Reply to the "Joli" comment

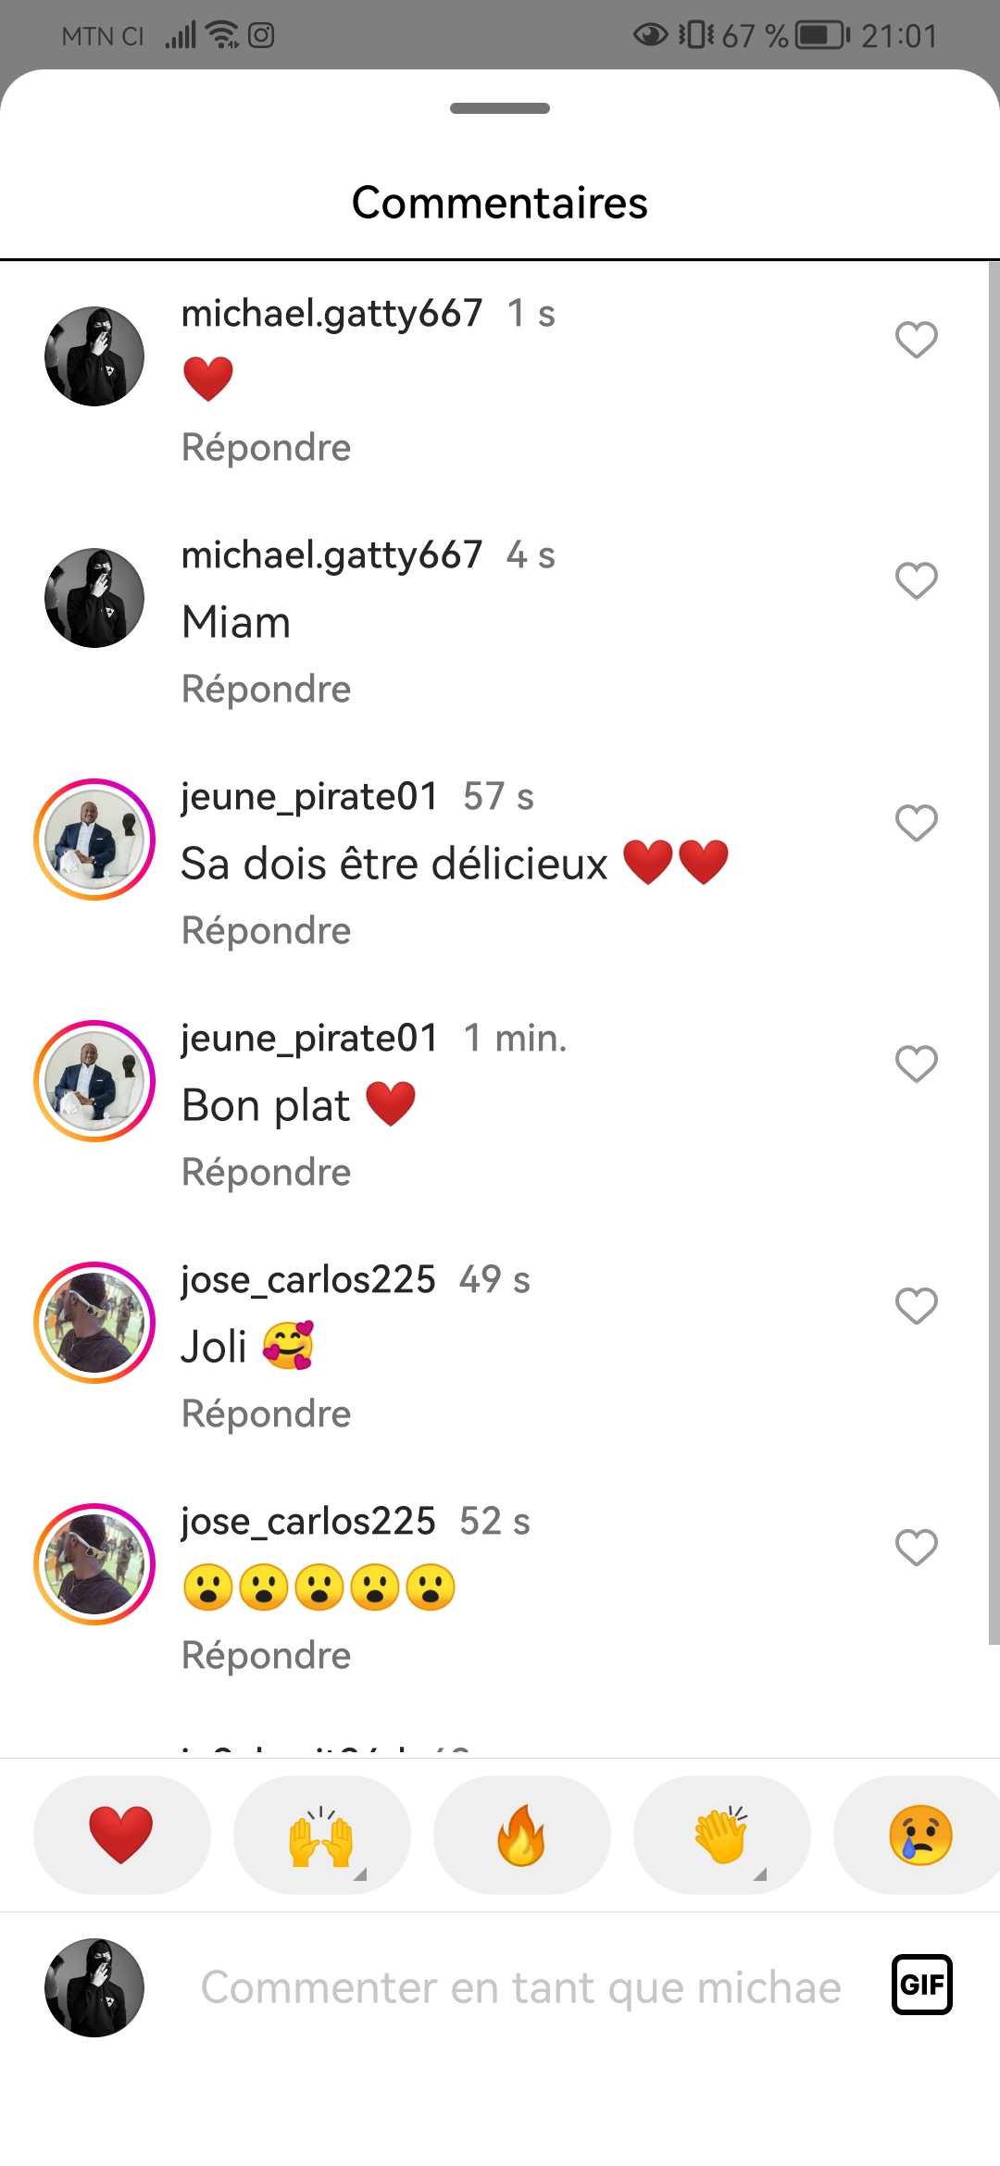tap(266, 1414)
